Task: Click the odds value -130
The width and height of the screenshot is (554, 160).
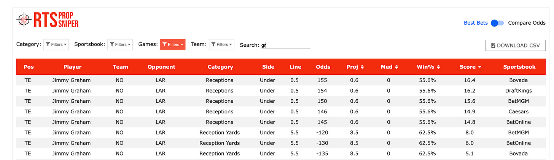Action: pos(322,143)
